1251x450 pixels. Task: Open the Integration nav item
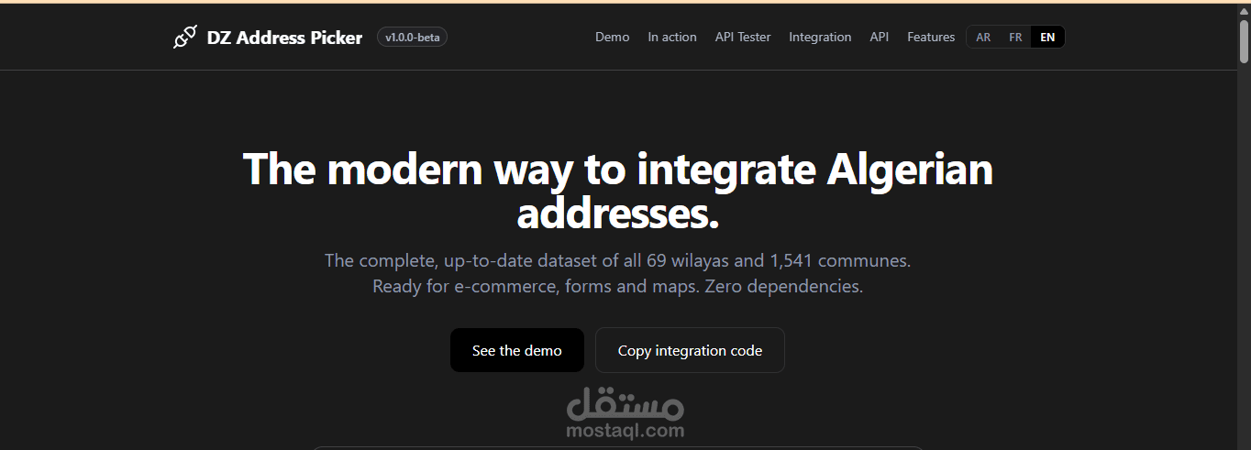point(820,38)
